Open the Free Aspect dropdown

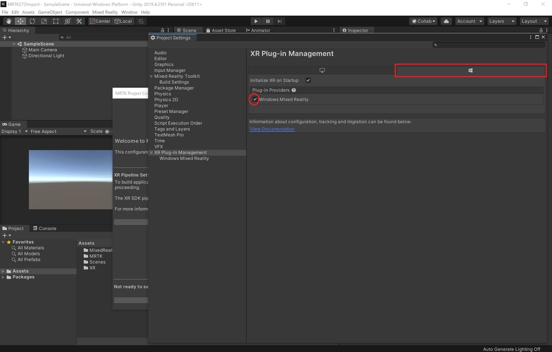coord(58,131)
